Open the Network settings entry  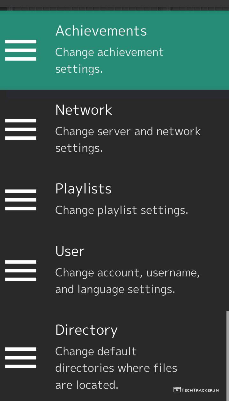click(x=84, y=110)
